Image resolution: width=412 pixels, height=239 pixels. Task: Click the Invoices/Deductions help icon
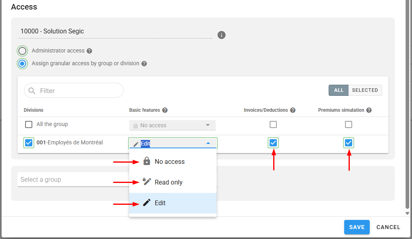click(293, 110)
